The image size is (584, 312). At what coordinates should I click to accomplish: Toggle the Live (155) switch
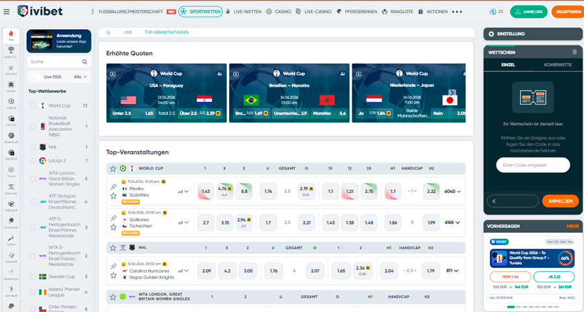[x=36, y=77]
